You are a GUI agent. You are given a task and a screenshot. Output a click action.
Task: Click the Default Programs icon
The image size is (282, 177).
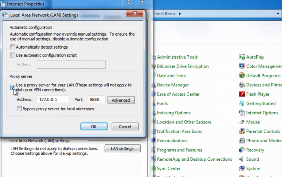pos(242,76)
